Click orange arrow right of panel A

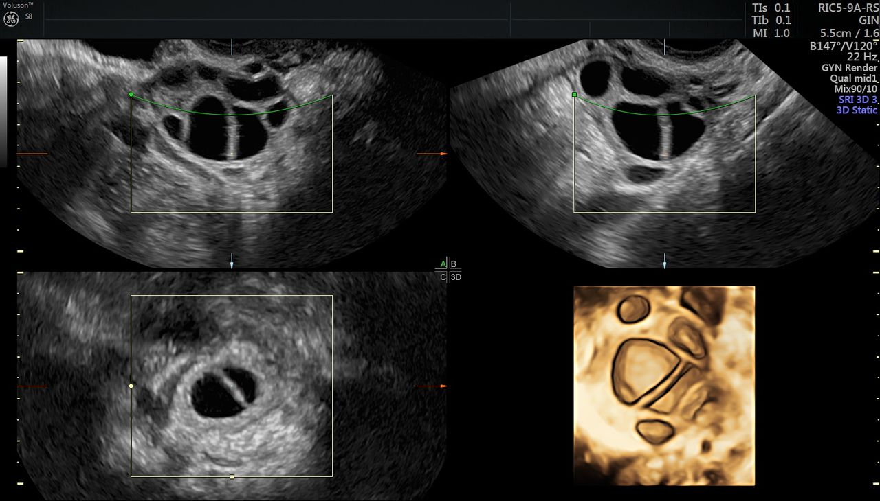[432, 154]
